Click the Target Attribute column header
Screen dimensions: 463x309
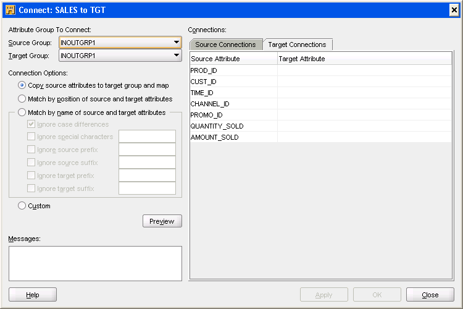[x=364, y=59]
